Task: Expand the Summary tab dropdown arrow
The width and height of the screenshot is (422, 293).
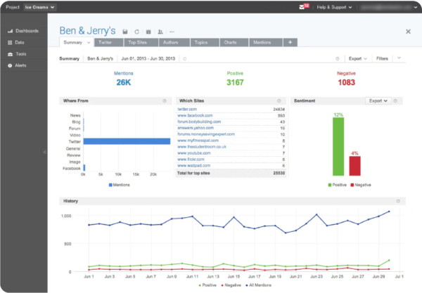Action: click(89, 42)
